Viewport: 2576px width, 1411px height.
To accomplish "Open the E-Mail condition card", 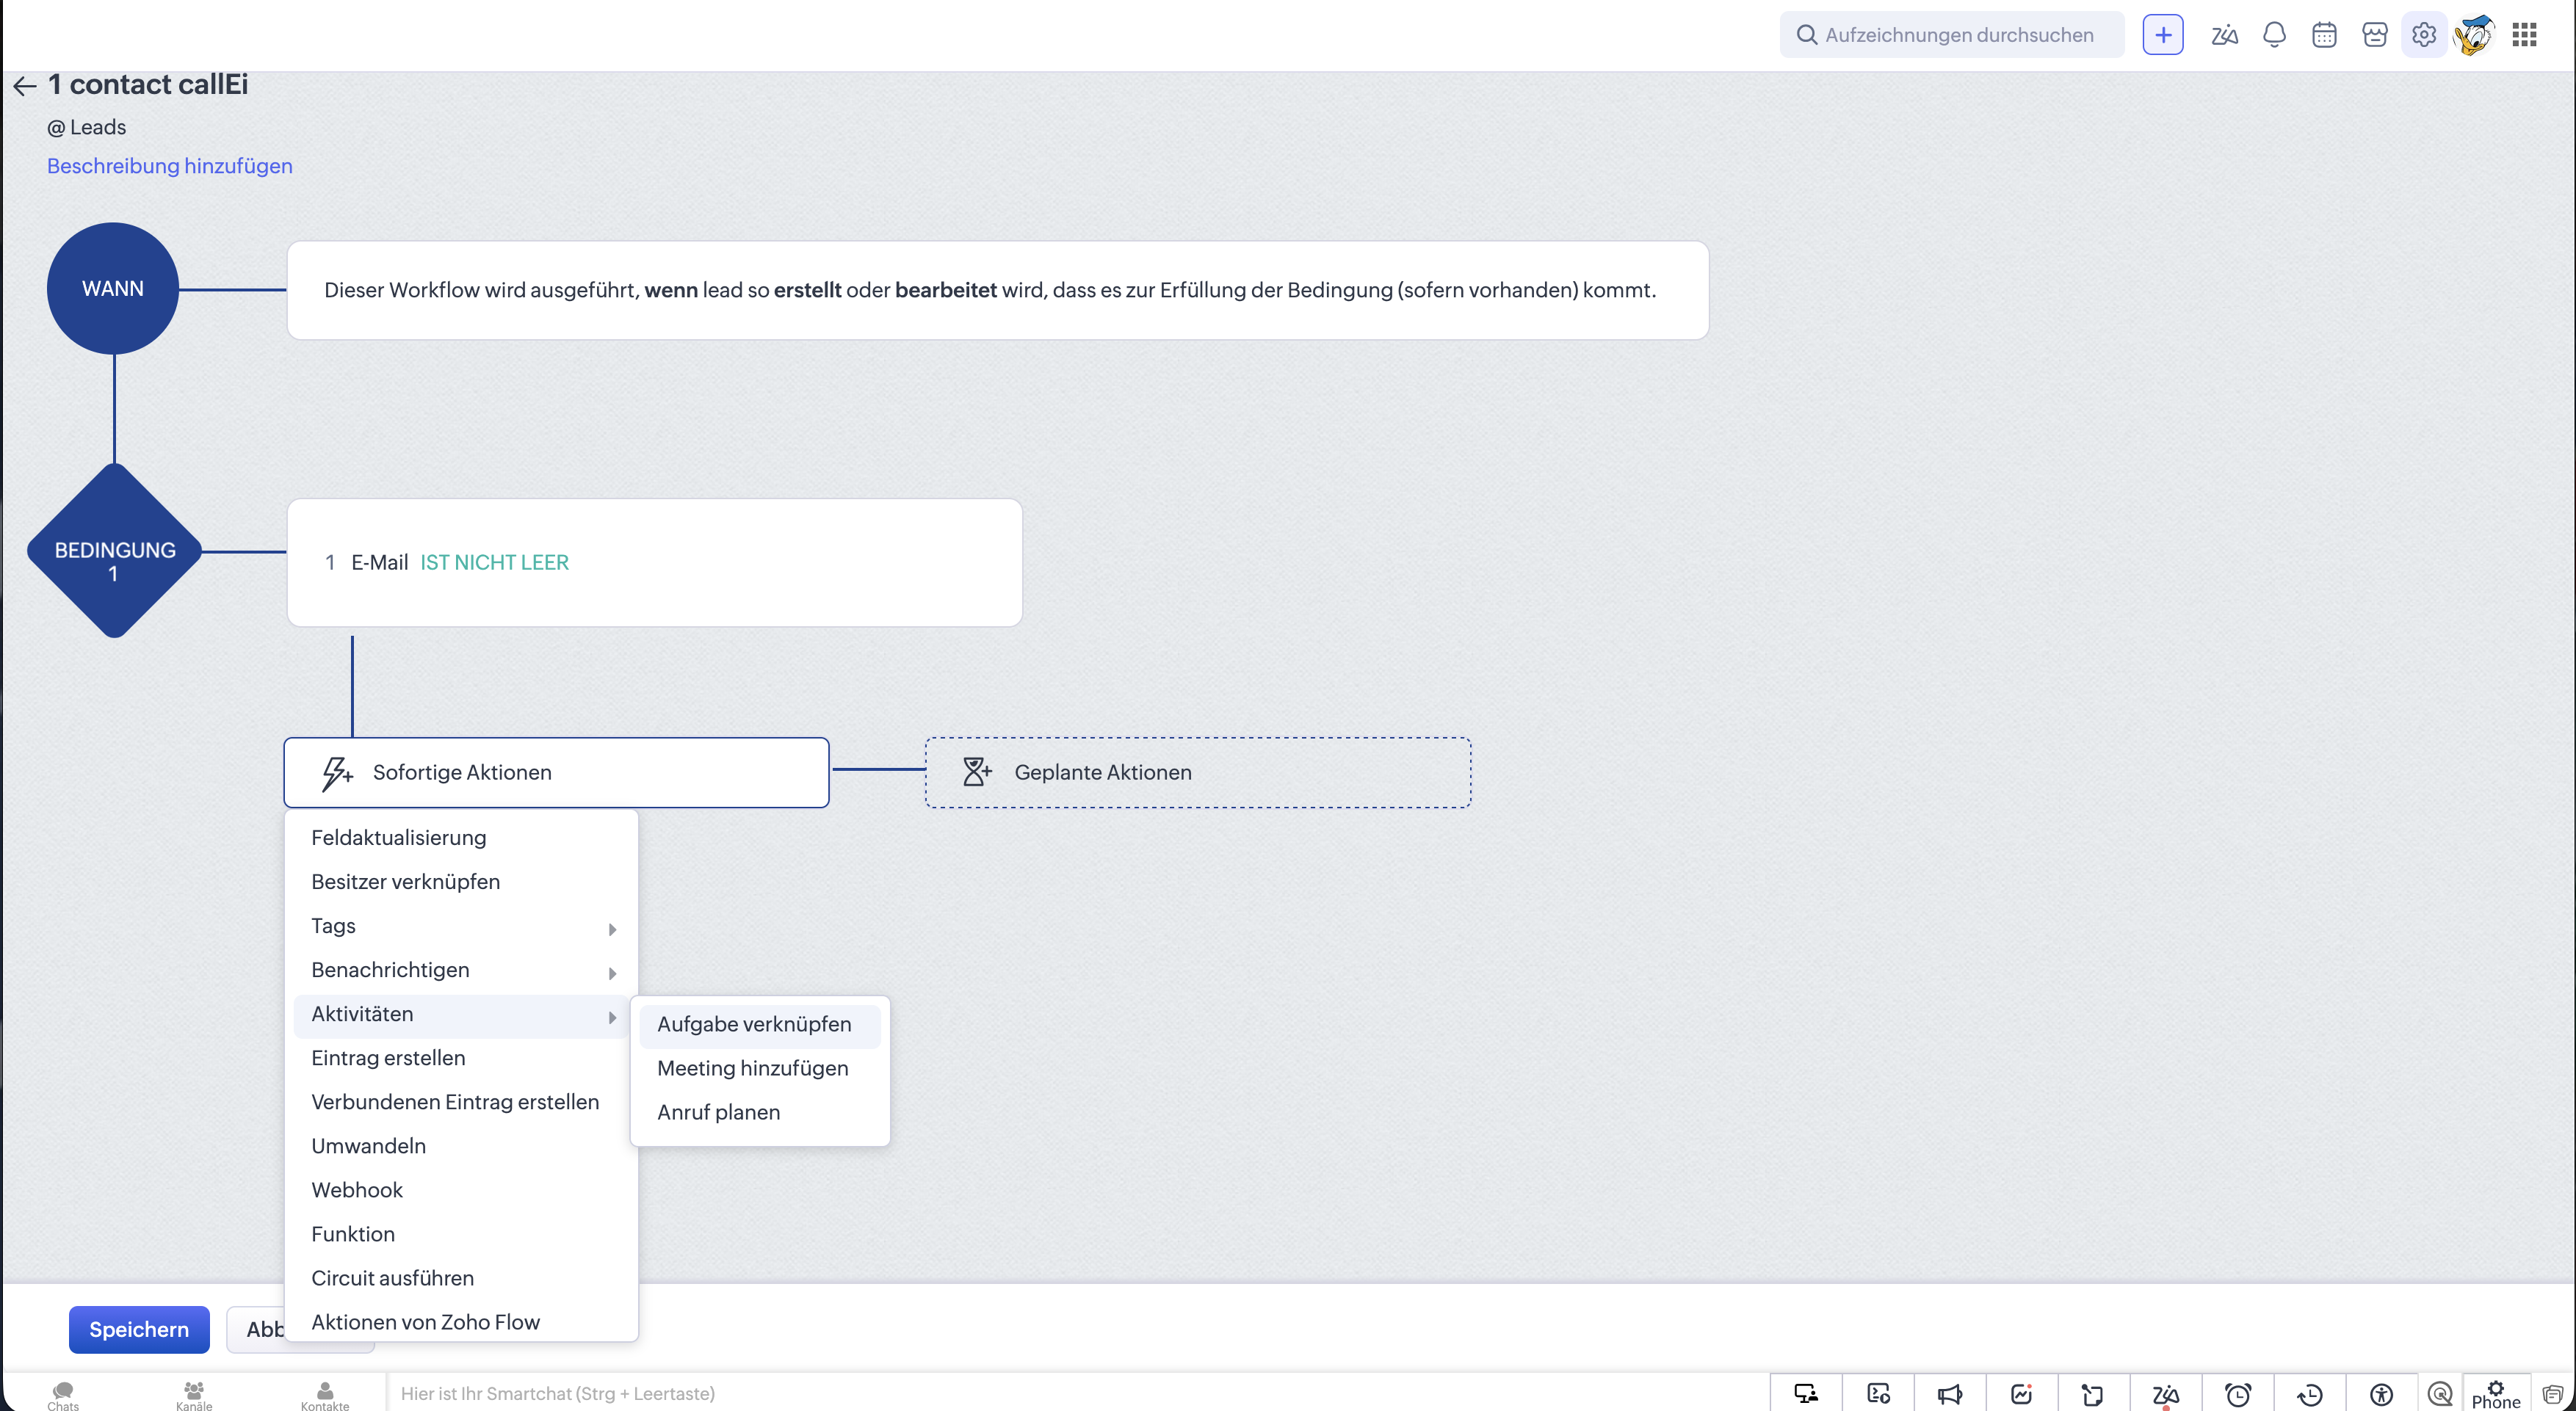I will tap(655, 563).
